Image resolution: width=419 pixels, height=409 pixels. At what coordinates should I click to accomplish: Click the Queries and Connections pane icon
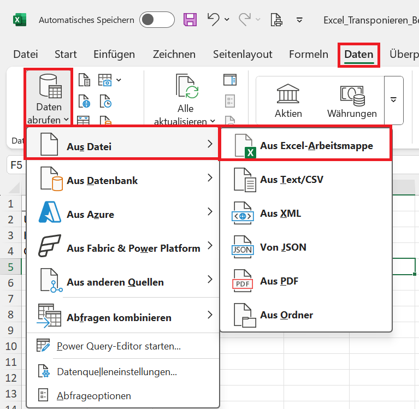coord(230,80)
